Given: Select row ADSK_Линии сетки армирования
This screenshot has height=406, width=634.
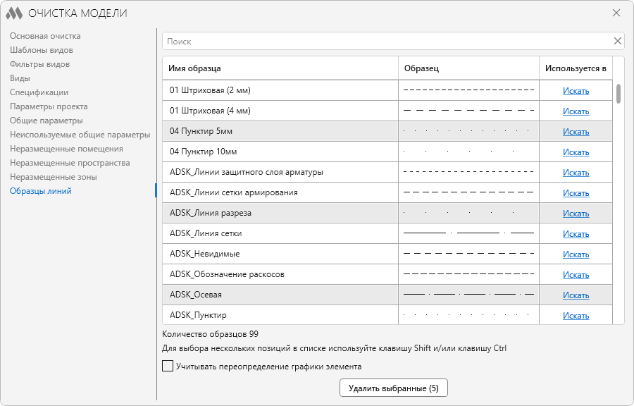Looking at the screenshot, I should coord(387,192).
